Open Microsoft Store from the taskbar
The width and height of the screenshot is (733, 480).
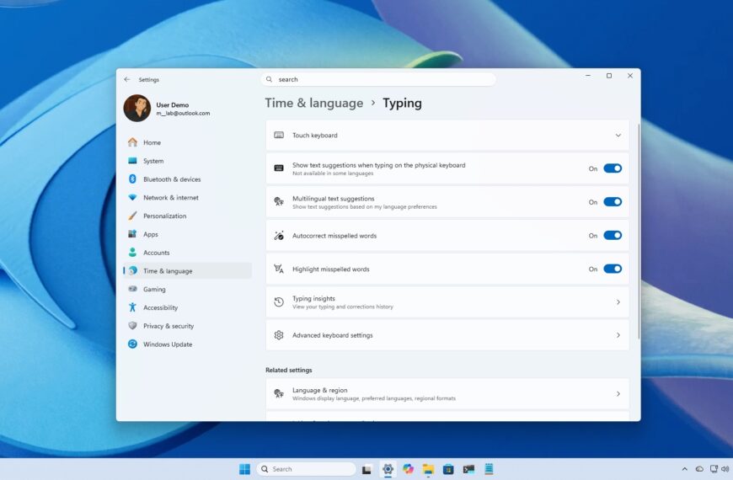pyautogui.click(x=448, y=469)
